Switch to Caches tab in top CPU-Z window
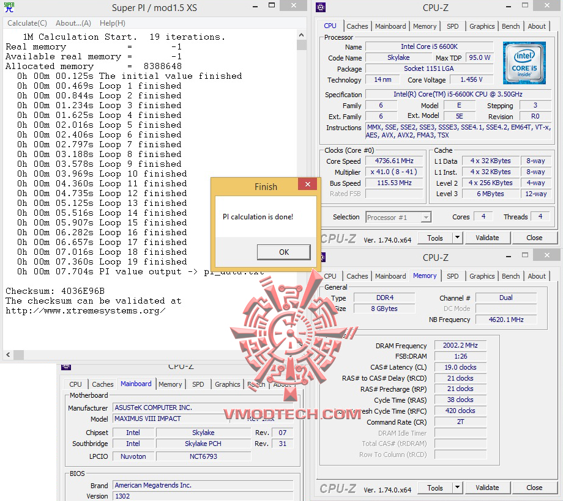Viewport: 563px width, 501px height. (357, 26)
